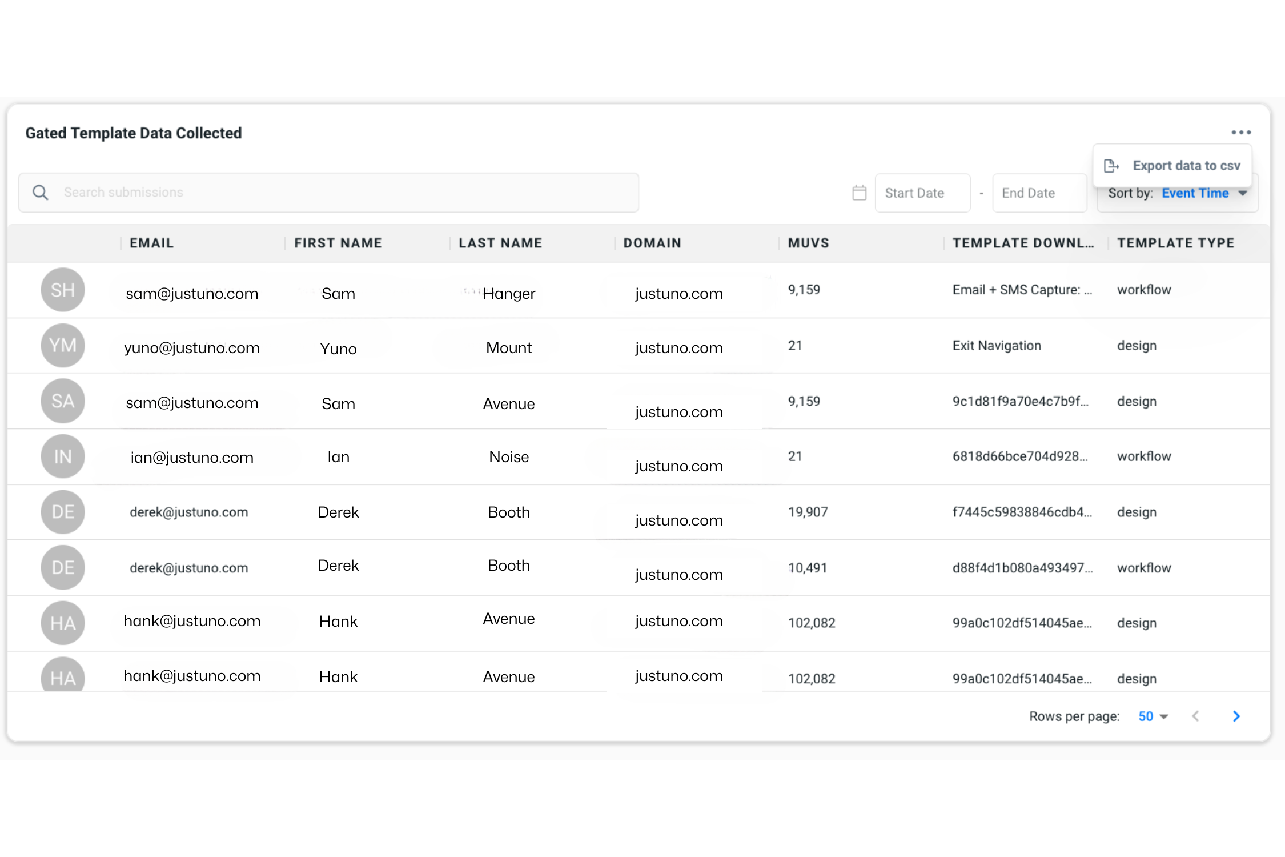Open the Sort by Event Time dropdown

(1195, 193)
